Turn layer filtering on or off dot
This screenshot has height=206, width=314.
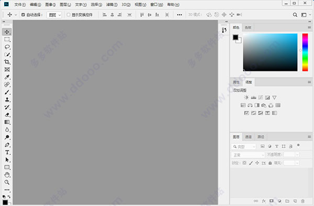pos(298,145)
